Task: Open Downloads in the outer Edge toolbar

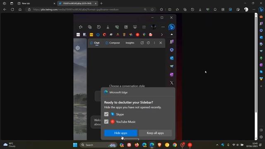Action: (x=200, y=10)
